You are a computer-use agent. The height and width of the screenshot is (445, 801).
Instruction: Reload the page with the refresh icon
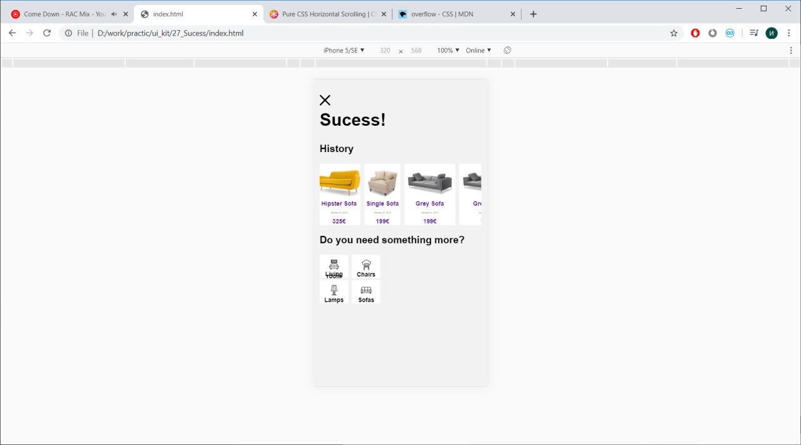coord(47,33)
